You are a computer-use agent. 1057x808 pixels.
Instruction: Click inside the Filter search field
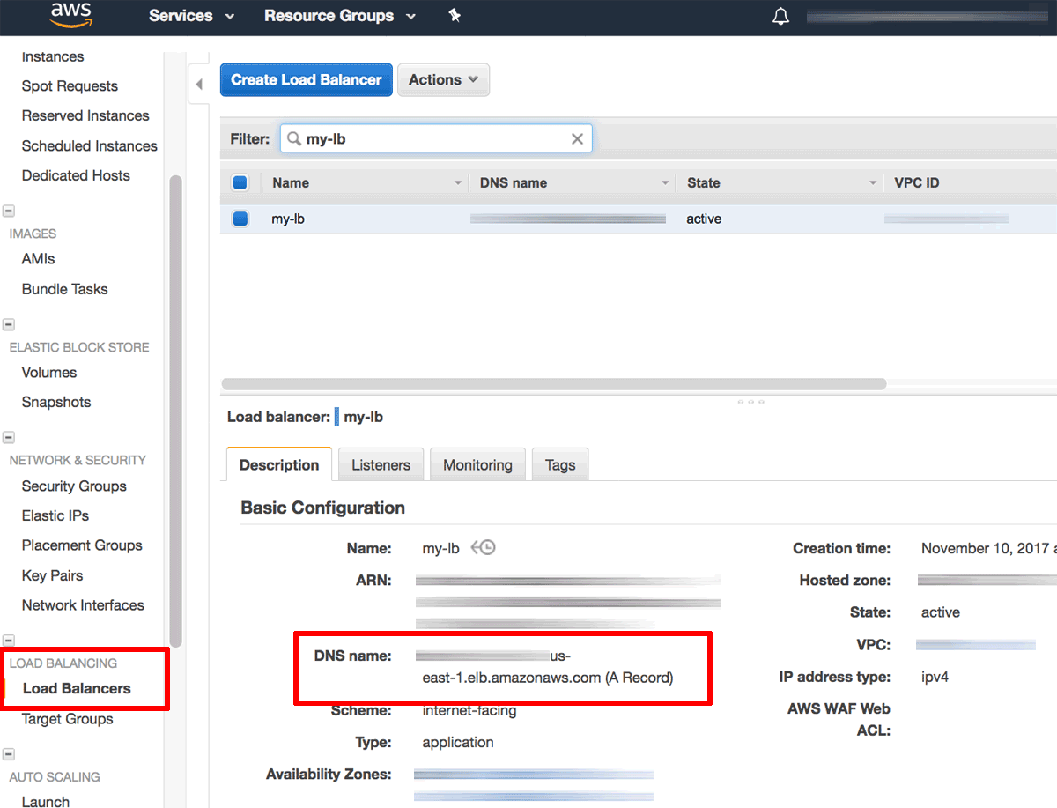[436, 138]
